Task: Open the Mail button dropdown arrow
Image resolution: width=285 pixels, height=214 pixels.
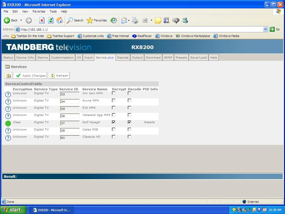Action: 129,20
